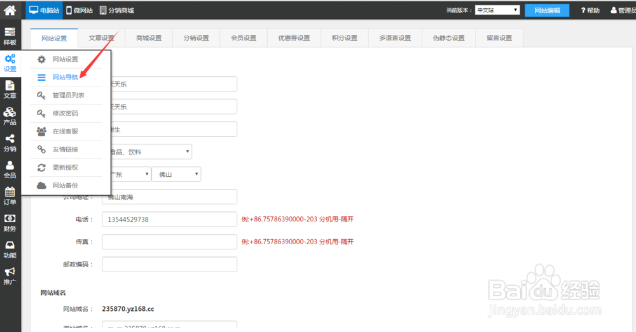
Task: Expand the 当前版本 中文站 dropdown
Action: (x=498, y=10)
